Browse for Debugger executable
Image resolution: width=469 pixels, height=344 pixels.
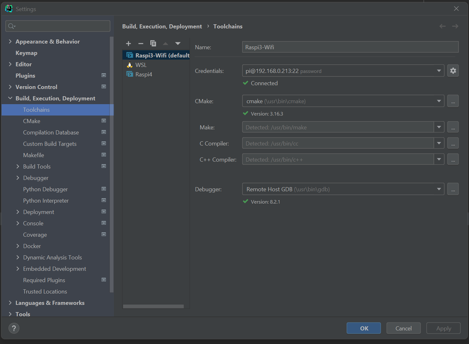pos(453,189)
